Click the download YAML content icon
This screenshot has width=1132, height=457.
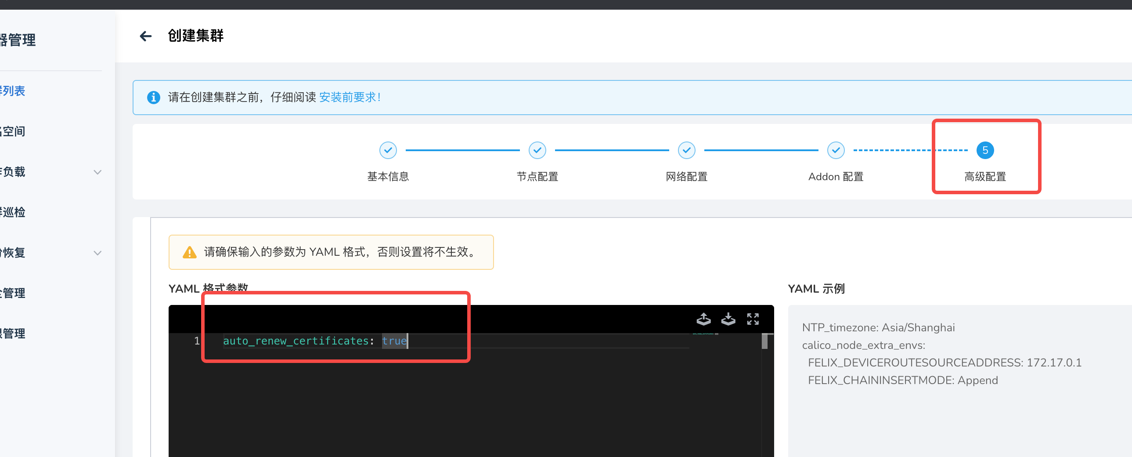(x=728, y=319)
